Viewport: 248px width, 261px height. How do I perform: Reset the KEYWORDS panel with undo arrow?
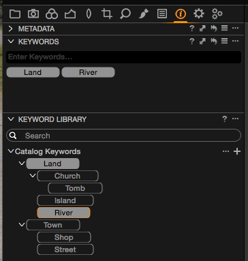coord(213,41)
